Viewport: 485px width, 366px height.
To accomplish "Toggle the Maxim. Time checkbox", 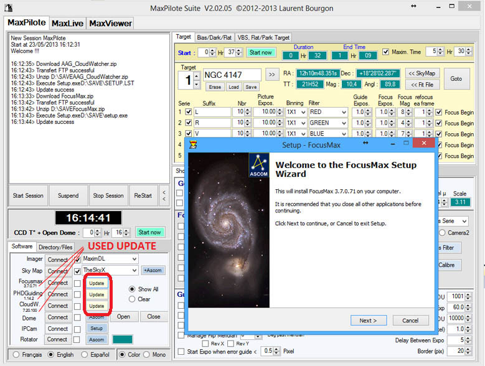I will pyautogui.click(x=385, y=52).
